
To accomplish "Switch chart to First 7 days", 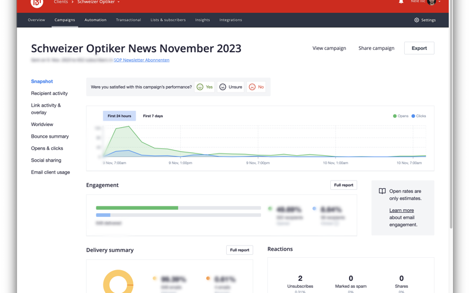I will click(153, 116).
